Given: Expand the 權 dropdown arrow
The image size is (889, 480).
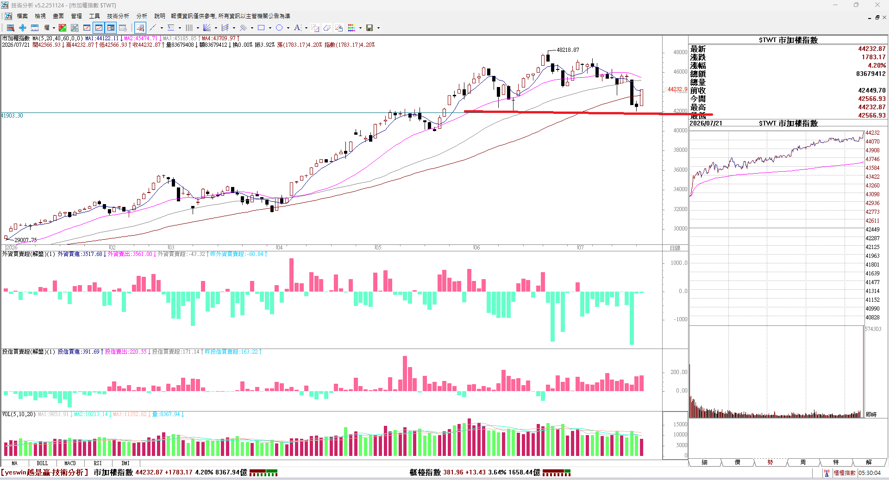Looking at the screenshot, I should pyautogui.click(x=54, y=28).
